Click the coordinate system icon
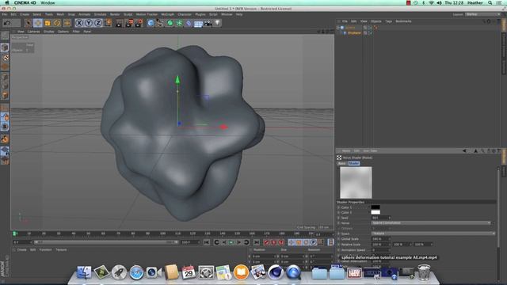Screen dimensions: 507x285 pos(108,23)
